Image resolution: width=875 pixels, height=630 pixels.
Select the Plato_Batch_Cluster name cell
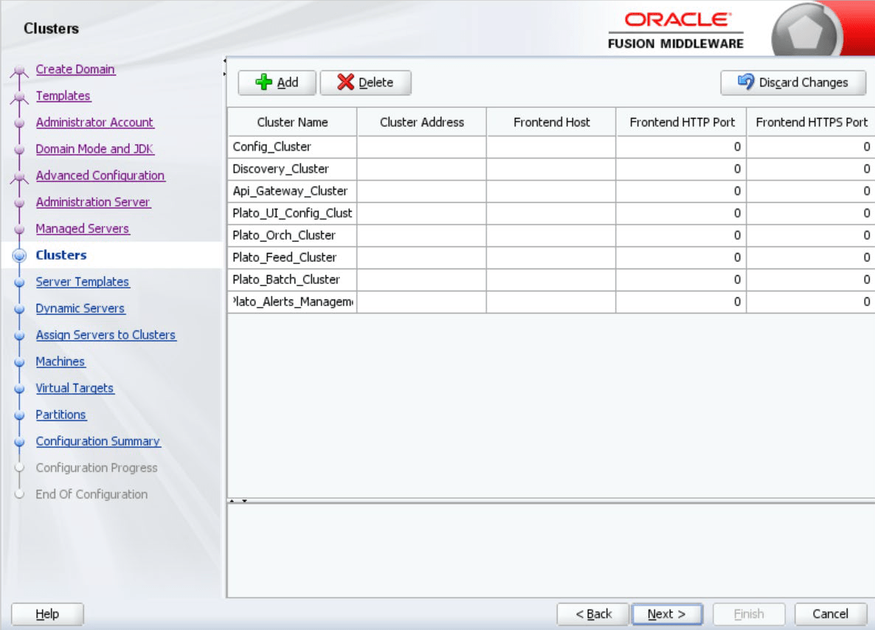click(292, 280)
